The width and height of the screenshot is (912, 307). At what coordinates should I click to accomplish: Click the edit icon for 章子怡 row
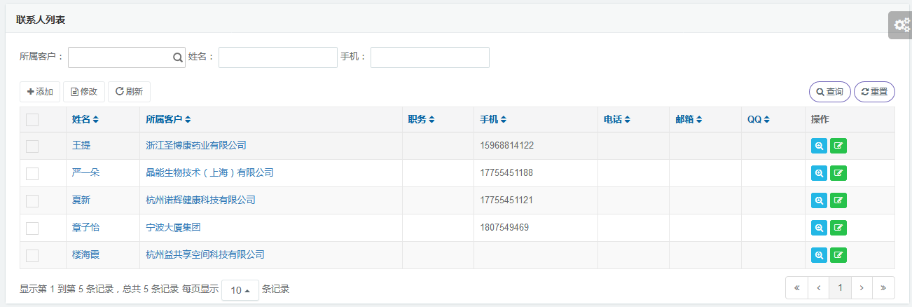(838, 228)
